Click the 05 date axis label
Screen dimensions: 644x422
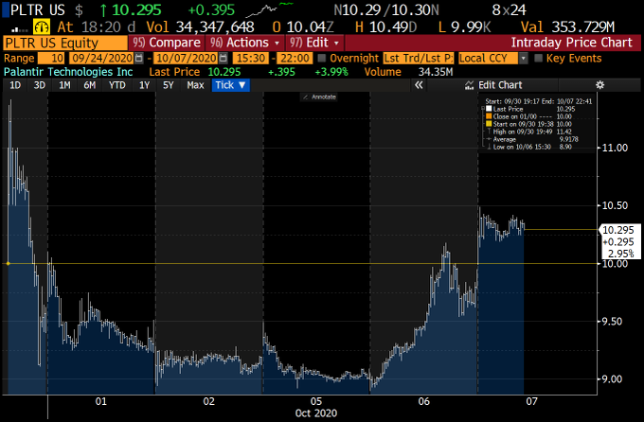click(316, 401)
